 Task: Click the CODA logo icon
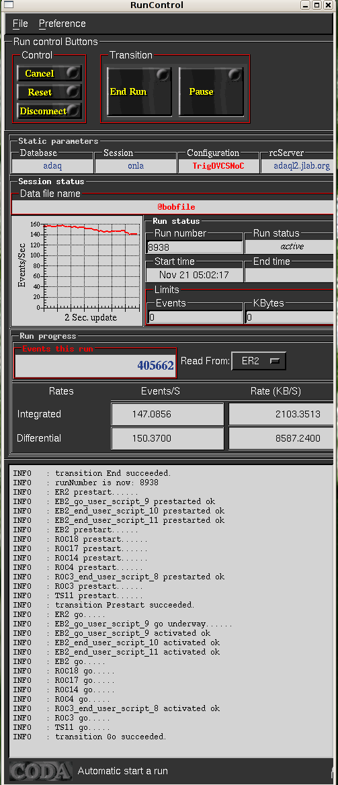click(x=40, y=771)
